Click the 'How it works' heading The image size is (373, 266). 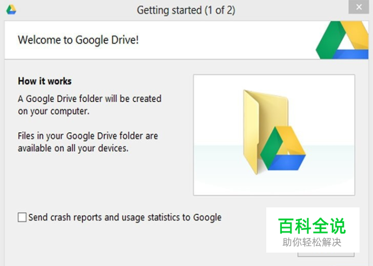45,81
